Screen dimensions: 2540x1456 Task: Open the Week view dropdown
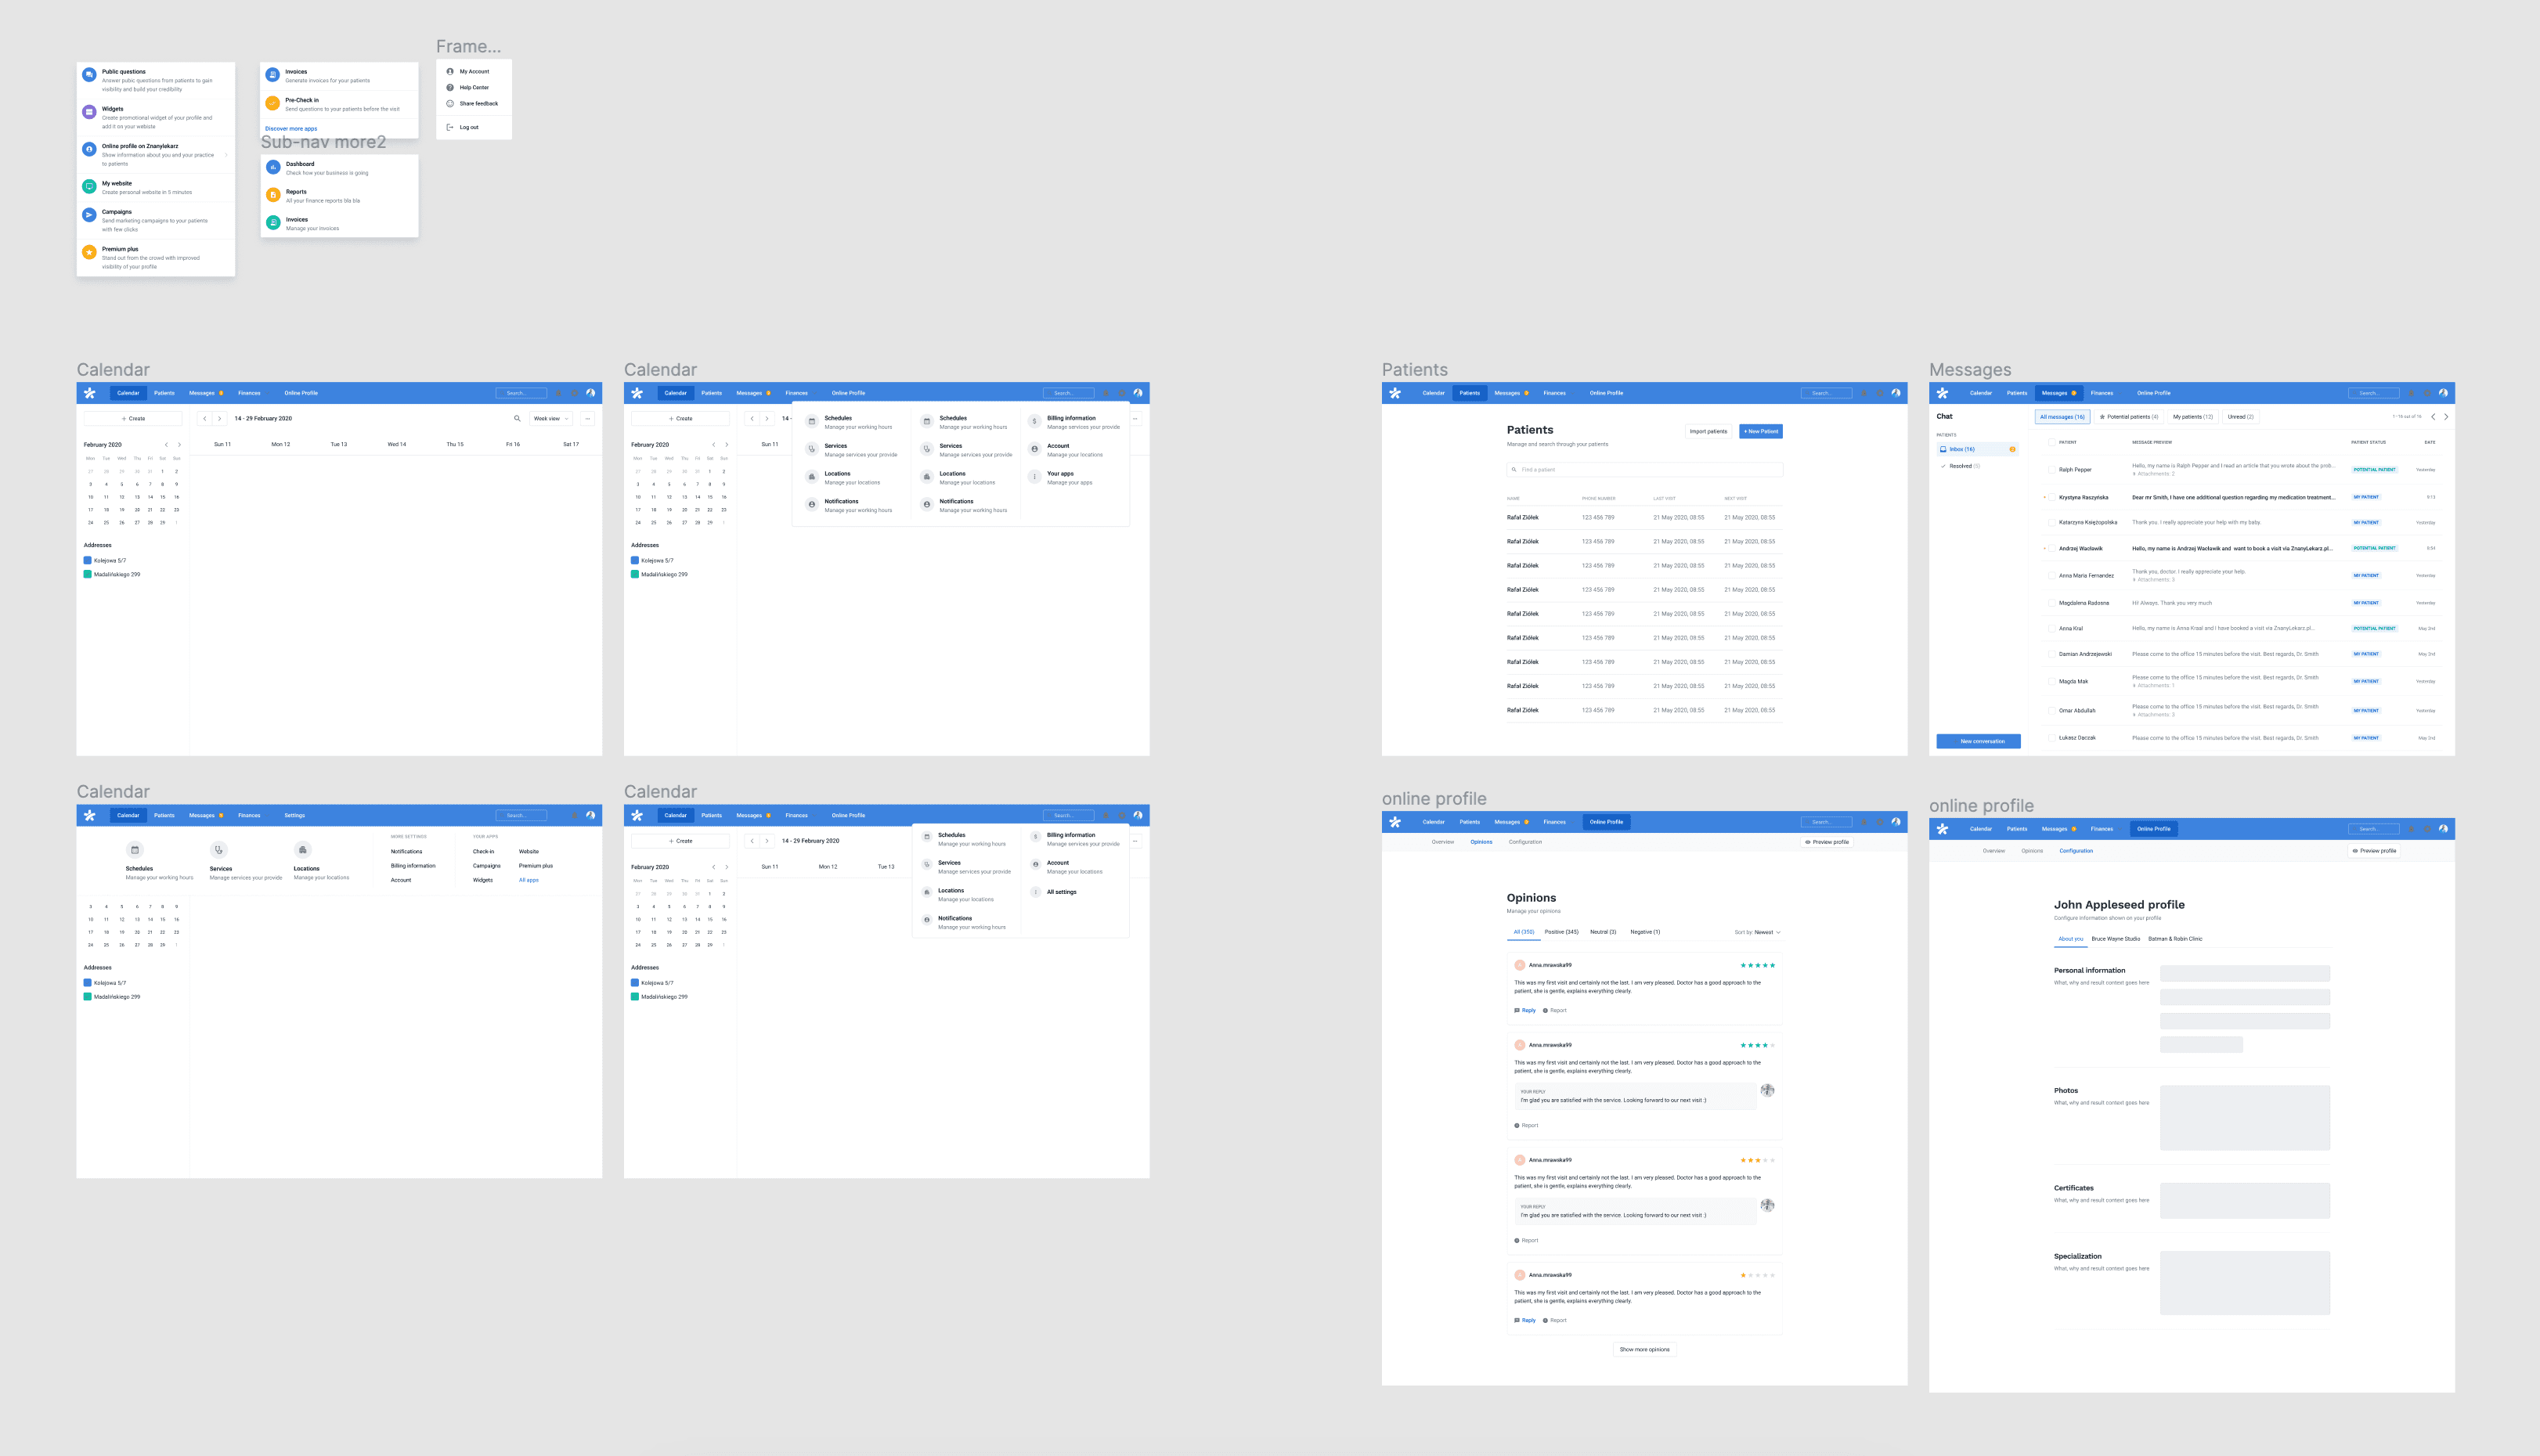pyautogui.click(x=551, y=419)
